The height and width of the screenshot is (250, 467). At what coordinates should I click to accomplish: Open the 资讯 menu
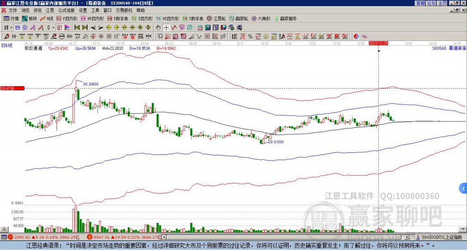[37, 10]
